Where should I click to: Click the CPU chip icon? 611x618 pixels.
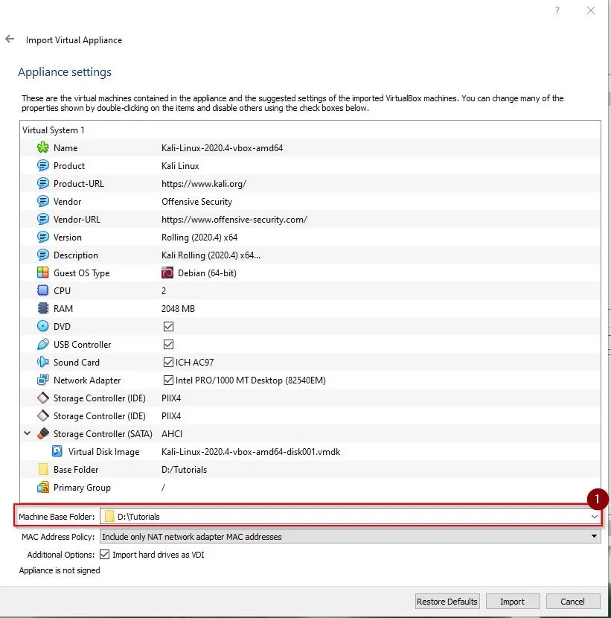[x=42, y=290]
